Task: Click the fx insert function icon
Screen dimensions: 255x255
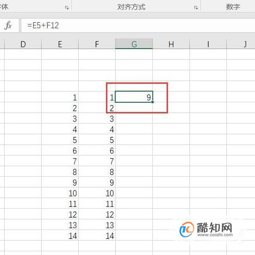Action: coord(8,25)
